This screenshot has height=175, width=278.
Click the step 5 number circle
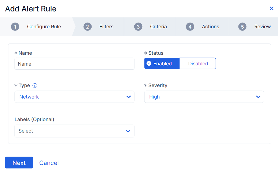(x=242, y=27)
